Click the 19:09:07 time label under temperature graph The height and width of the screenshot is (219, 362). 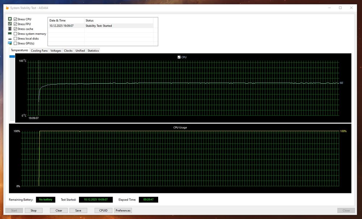tap(34, 118)
